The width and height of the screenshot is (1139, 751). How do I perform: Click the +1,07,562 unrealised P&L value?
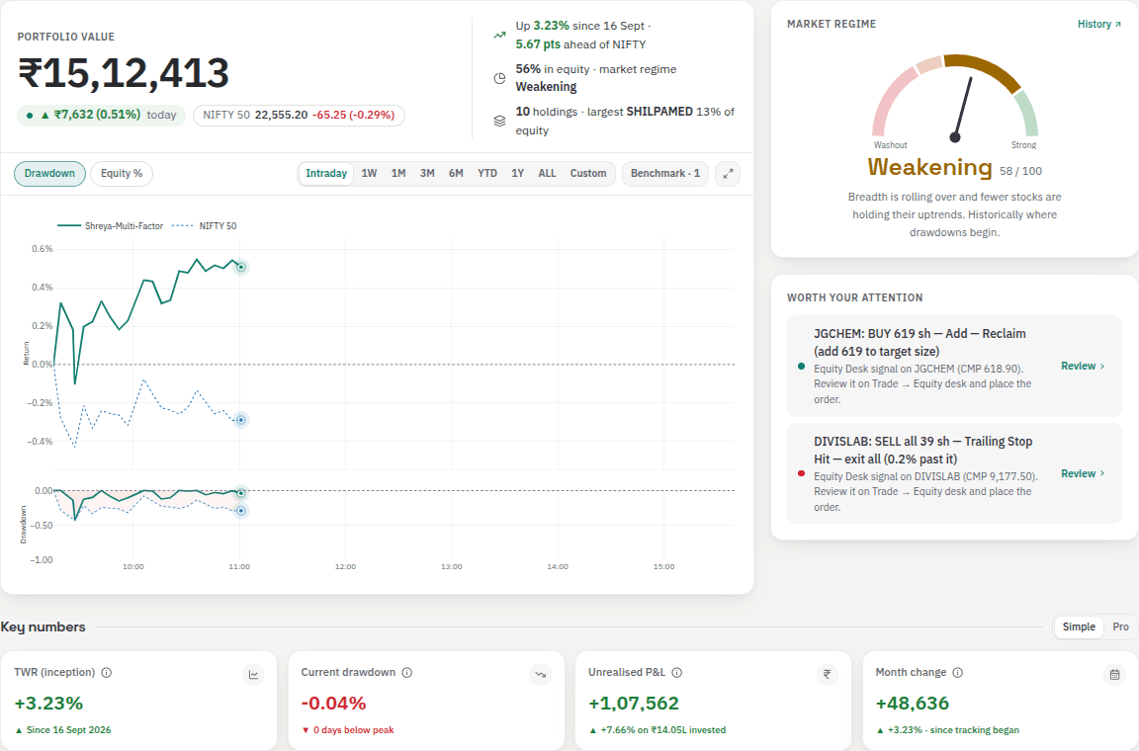634,703
